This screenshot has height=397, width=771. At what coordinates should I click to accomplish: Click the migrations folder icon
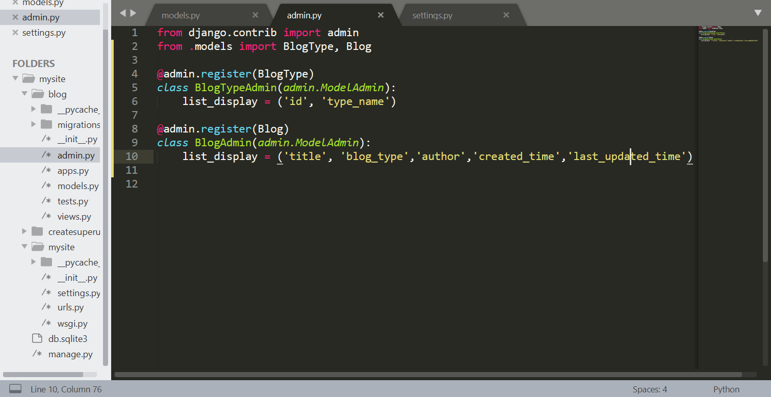46,124
